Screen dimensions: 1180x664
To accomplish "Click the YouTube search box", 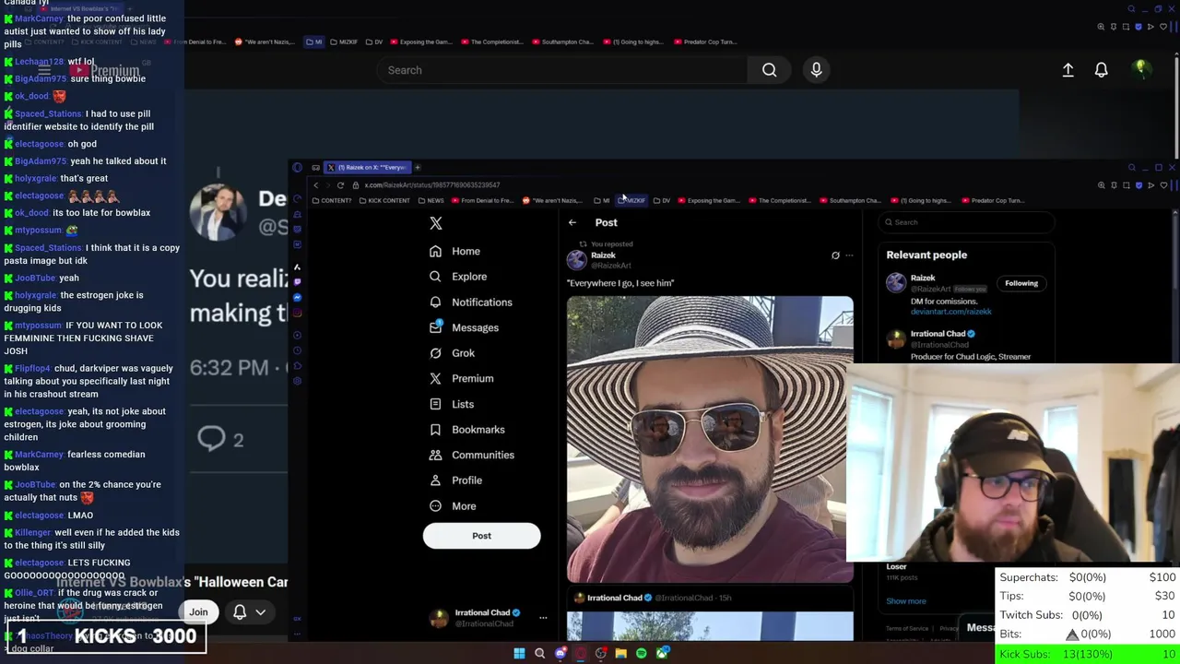I will coord(561,70).
